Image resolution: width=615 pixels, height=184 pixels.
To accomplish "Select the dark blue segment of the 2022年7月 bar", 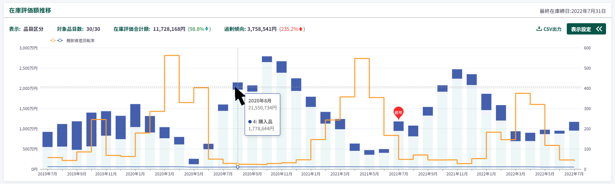I will pyautogui.click(x=574, y=126).
